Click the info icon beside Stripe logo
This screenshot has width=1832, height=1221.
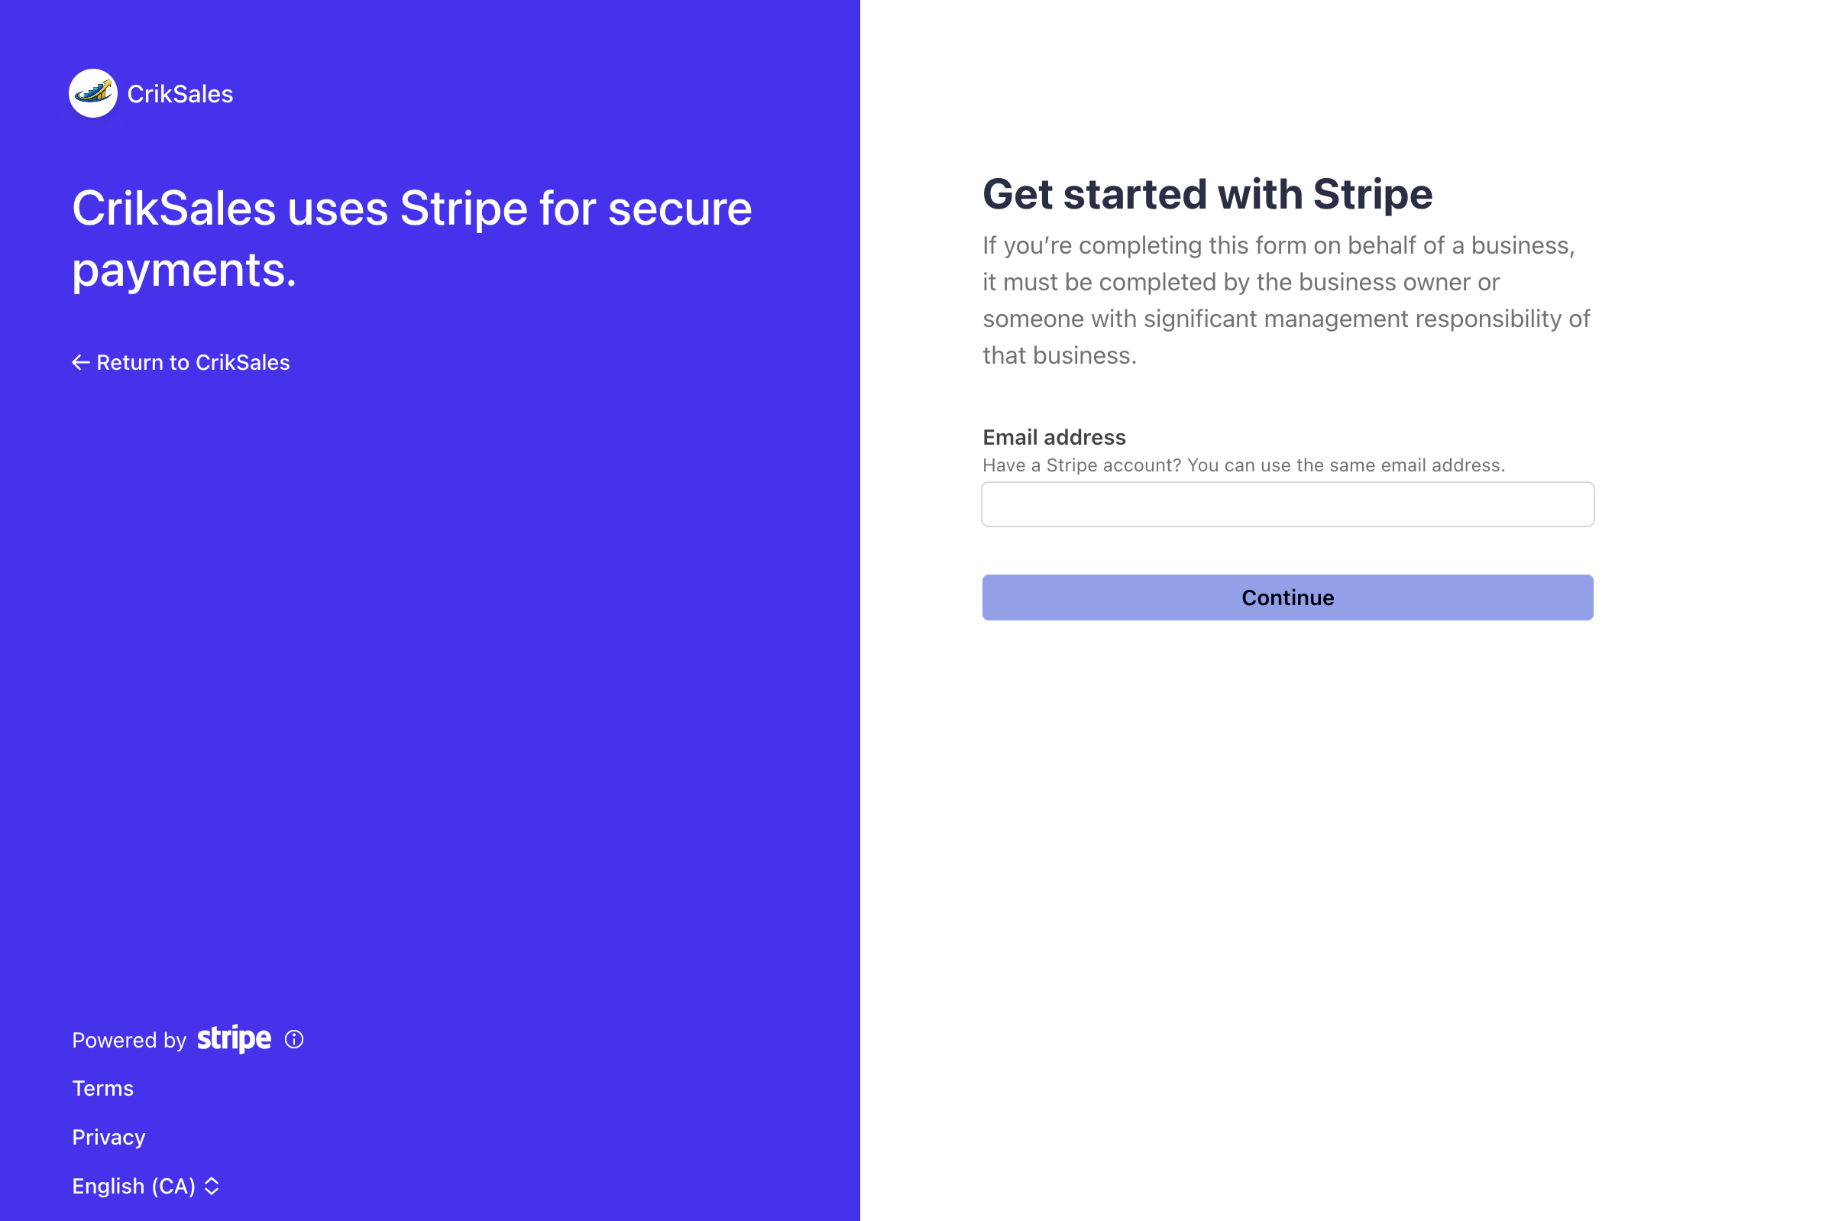[294, 1040]
